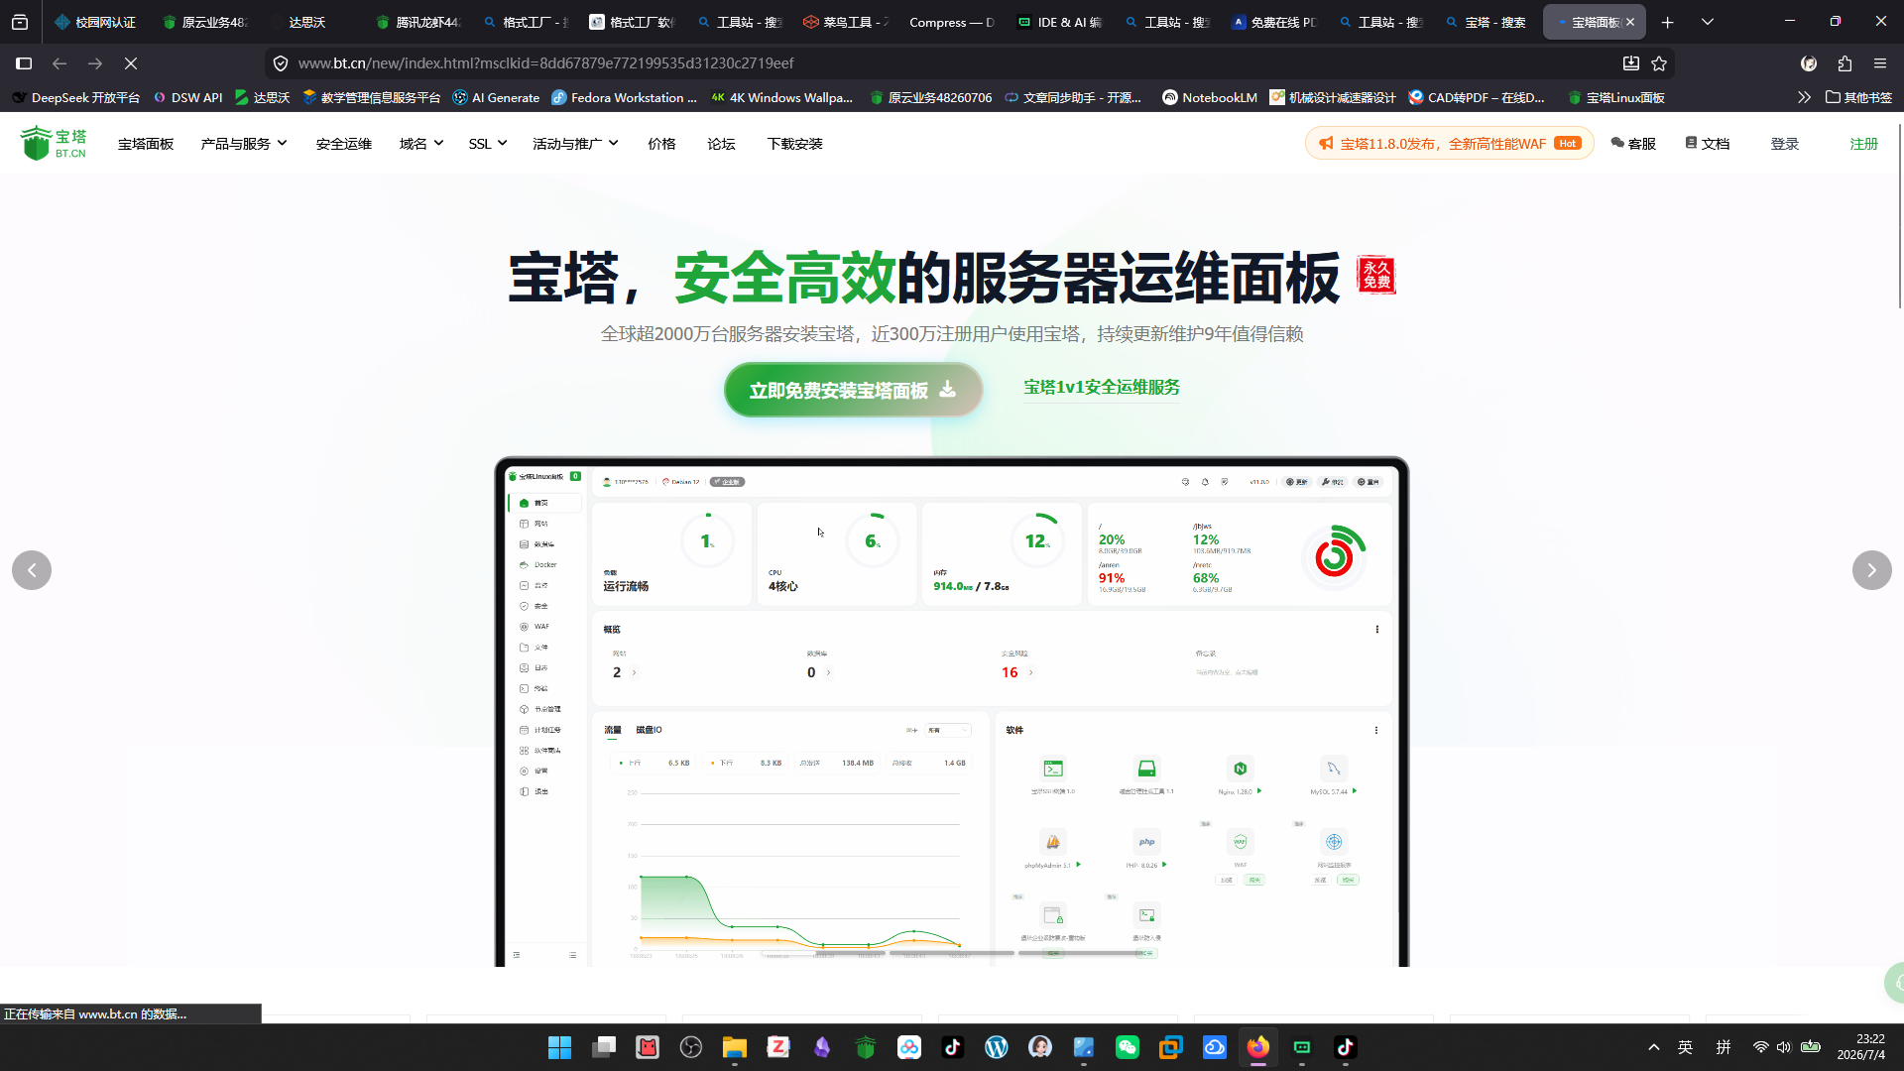Open clock and date 23:22 panel
The height and width of the screenshot is (1071, 1904).
1860,1047
